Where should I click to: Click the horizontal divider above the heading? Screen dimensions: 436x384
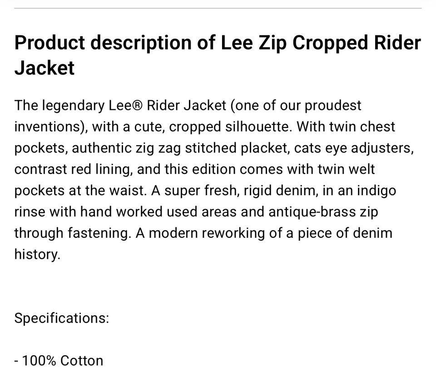click(x=218, y=8)
